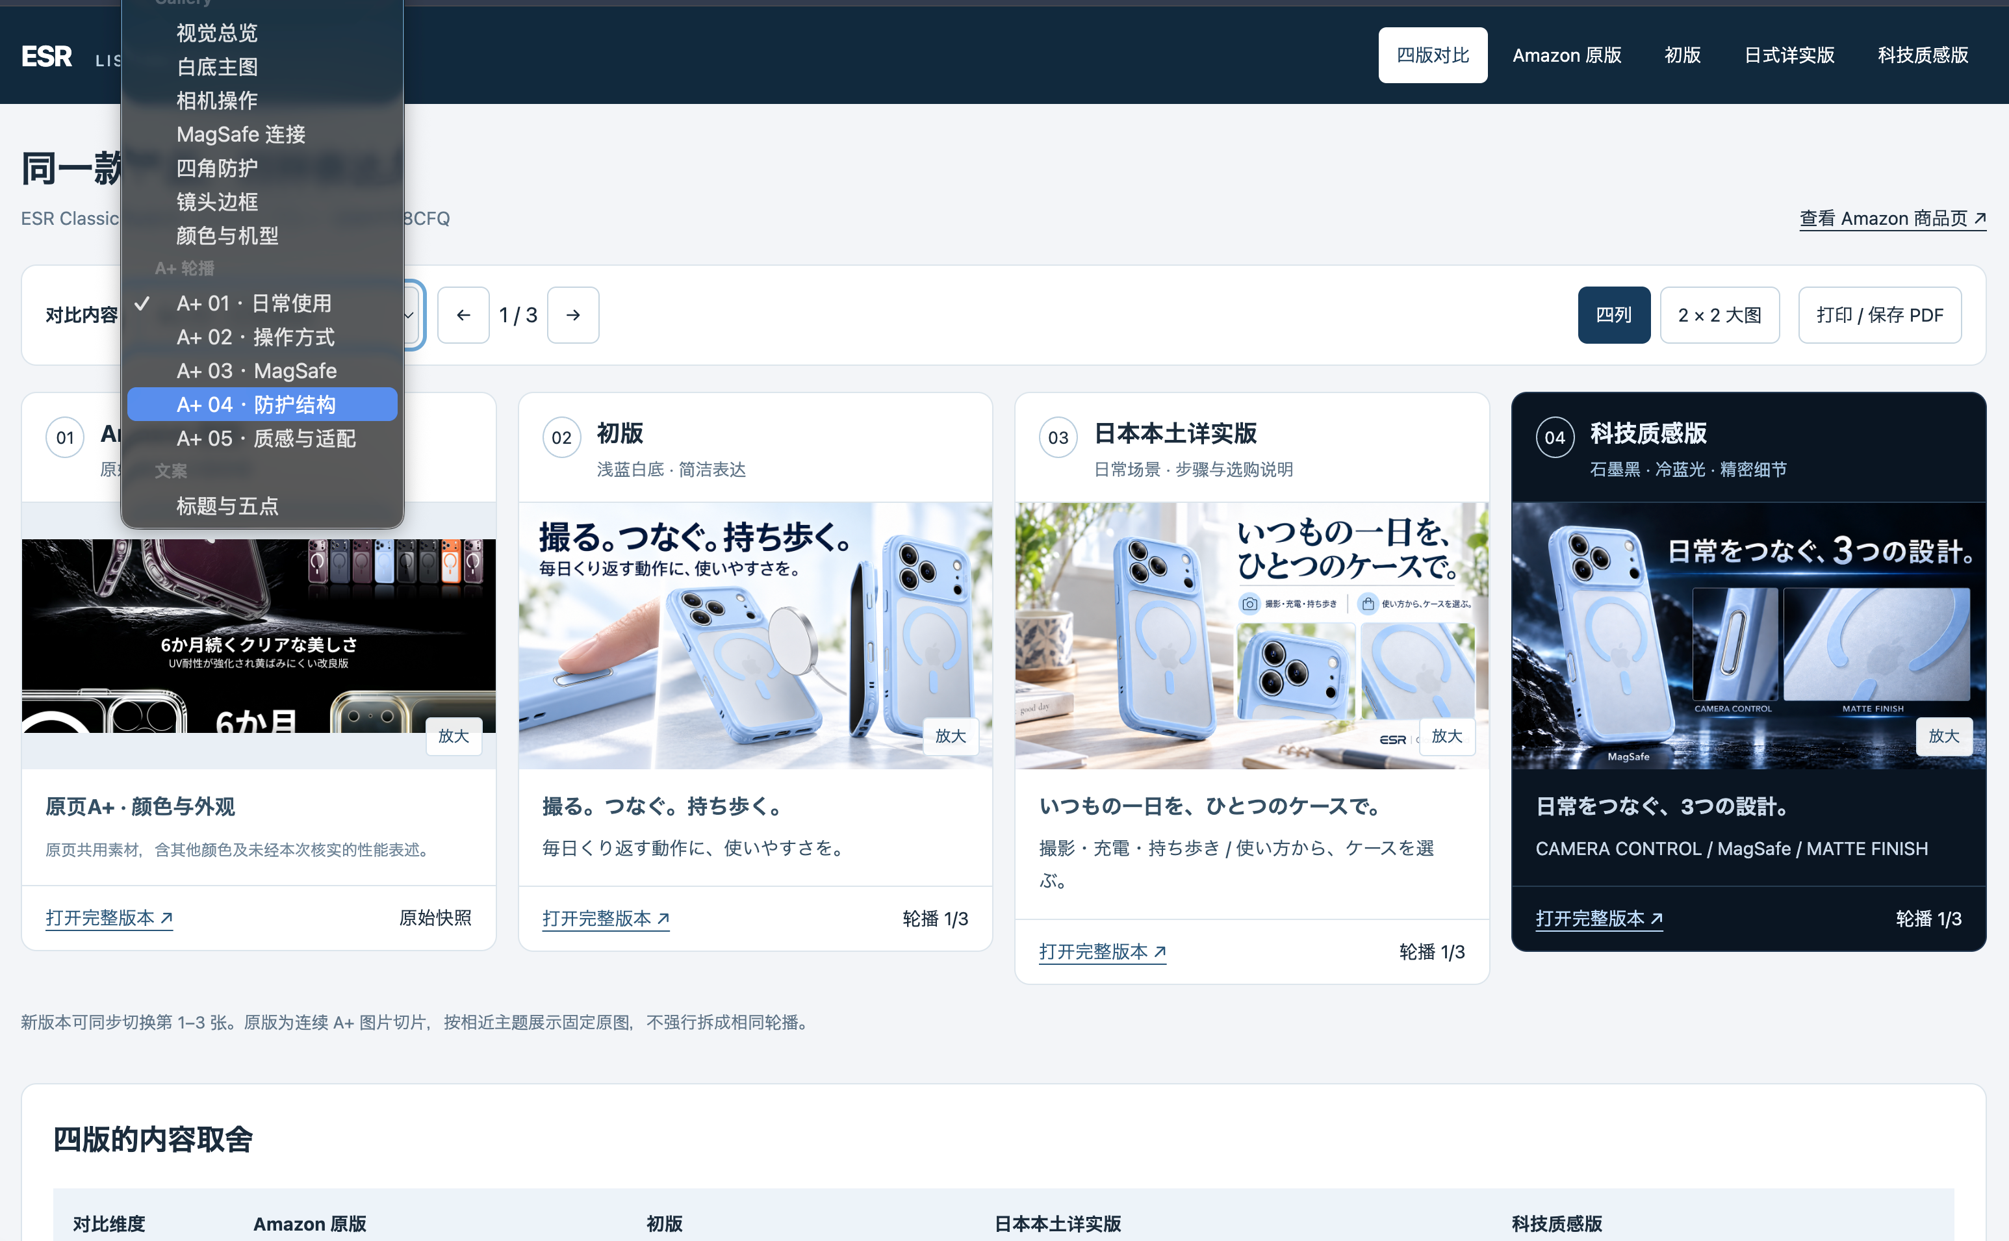The width and height of the screenshot is (2009, 1241).
Task: Open the 日式详实版 tab in header
Action: click(1789, 56)
